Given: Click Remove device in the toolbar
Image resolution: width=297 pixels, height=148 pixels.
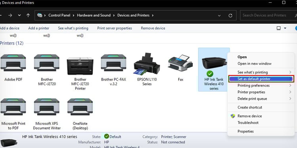Looking at the screenshot, I should pos(153,28).
